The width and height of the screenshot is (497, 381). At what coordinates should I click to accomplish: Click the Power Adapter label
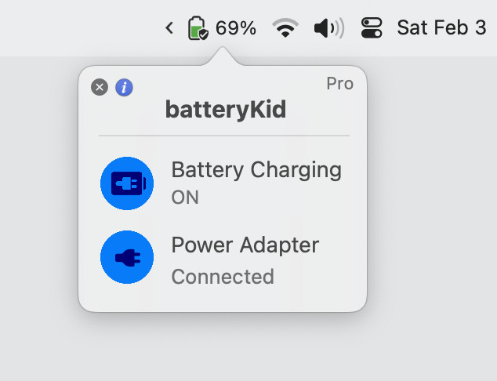(245, 245)
